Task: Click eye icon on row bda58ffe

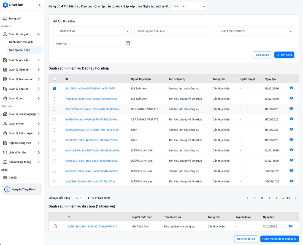Action: (291, 181)
